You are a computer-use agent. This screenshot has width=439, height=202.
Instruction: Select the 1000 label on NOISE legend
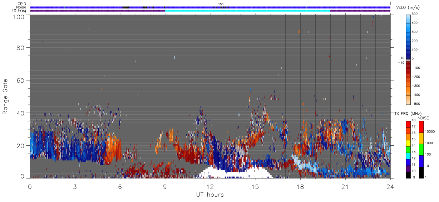click(x=430, y=143)
